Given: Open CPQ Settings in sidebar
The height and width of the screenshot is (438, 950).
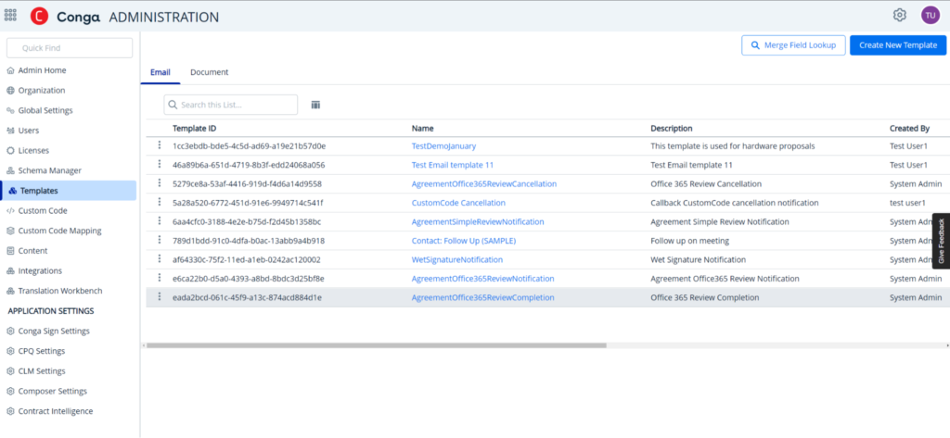Looking at the screenshot, I should click(x=41, y=351).
